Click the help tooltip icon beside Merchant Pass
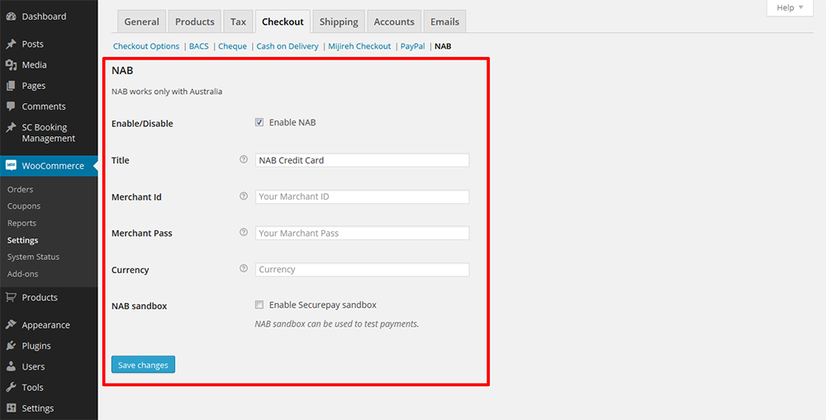826x420 pixels. (244, 232)
